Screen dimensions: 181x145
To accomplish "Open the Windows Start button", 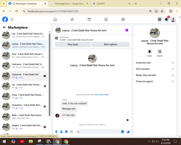I will click(x=4, y=141).
